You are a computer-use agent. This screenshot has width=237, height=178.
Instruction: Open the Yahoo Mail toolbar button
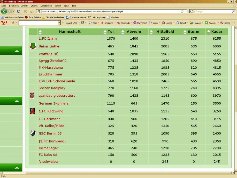click(x=93, y=23)
